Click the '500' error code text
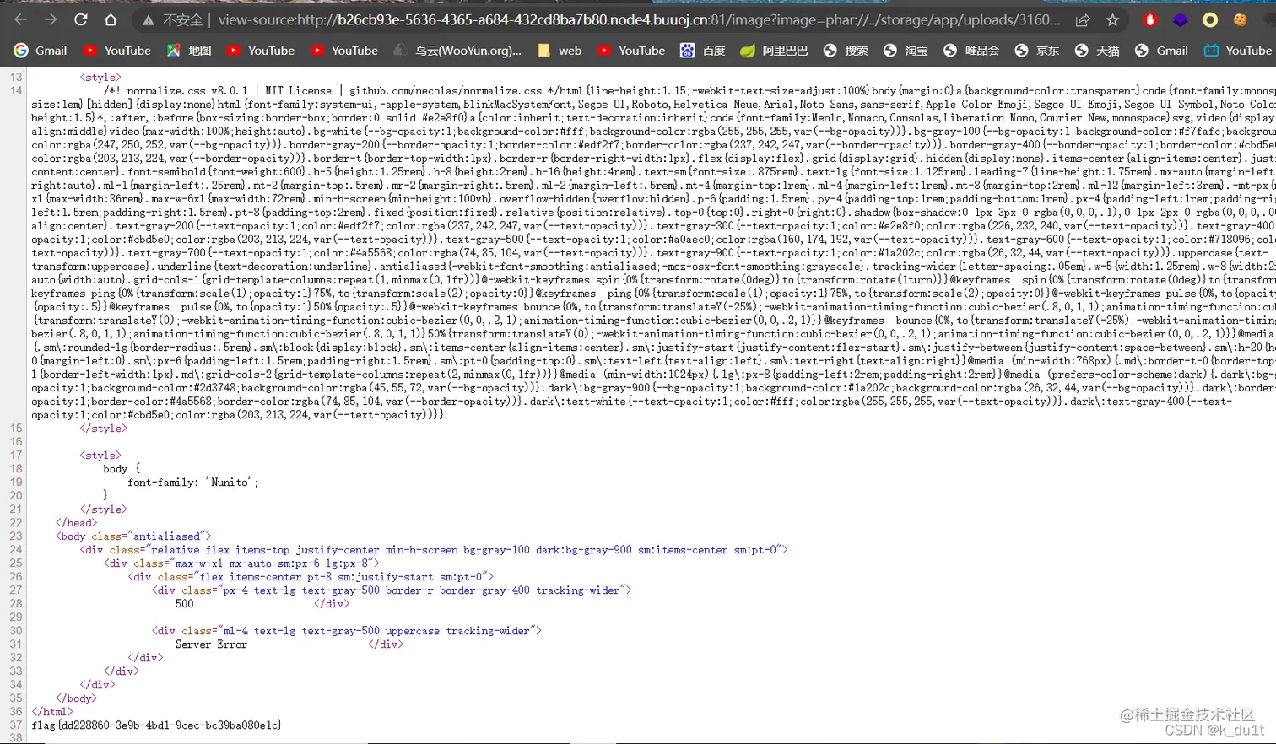 click(185, 603)
